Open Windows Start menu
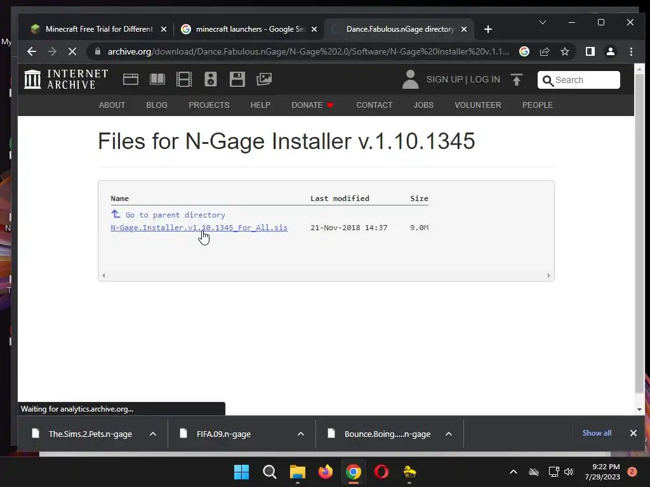Image resolution: width=650 pixels, height=487 pixels. pyautogui.click(x=241, y=472)
